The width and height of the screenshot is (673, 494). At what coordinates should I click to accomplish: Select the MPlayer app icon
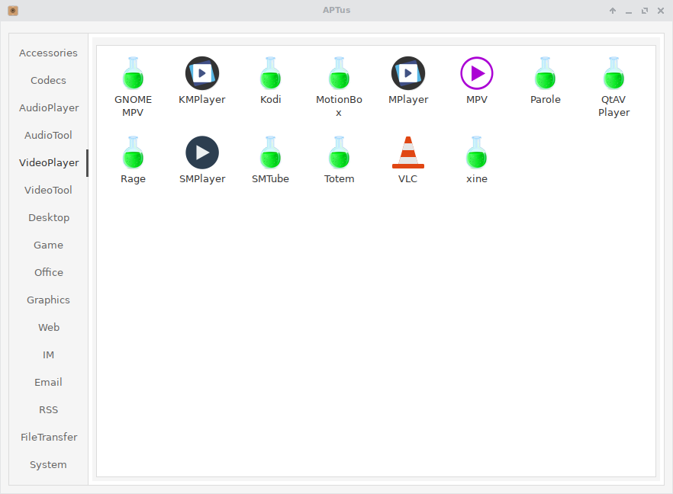click(x=408, y=73)
